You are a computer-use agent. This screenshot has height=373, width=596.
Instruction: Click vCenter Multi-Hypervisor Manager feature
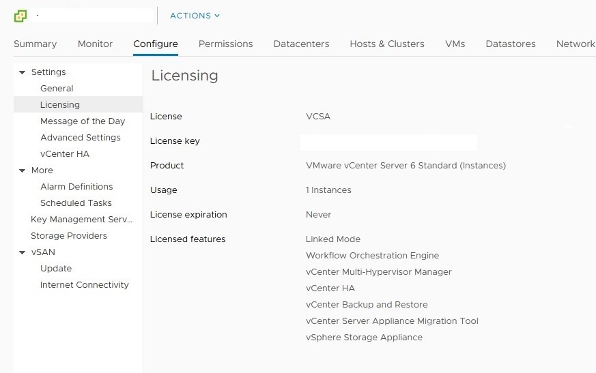(379, 271)
